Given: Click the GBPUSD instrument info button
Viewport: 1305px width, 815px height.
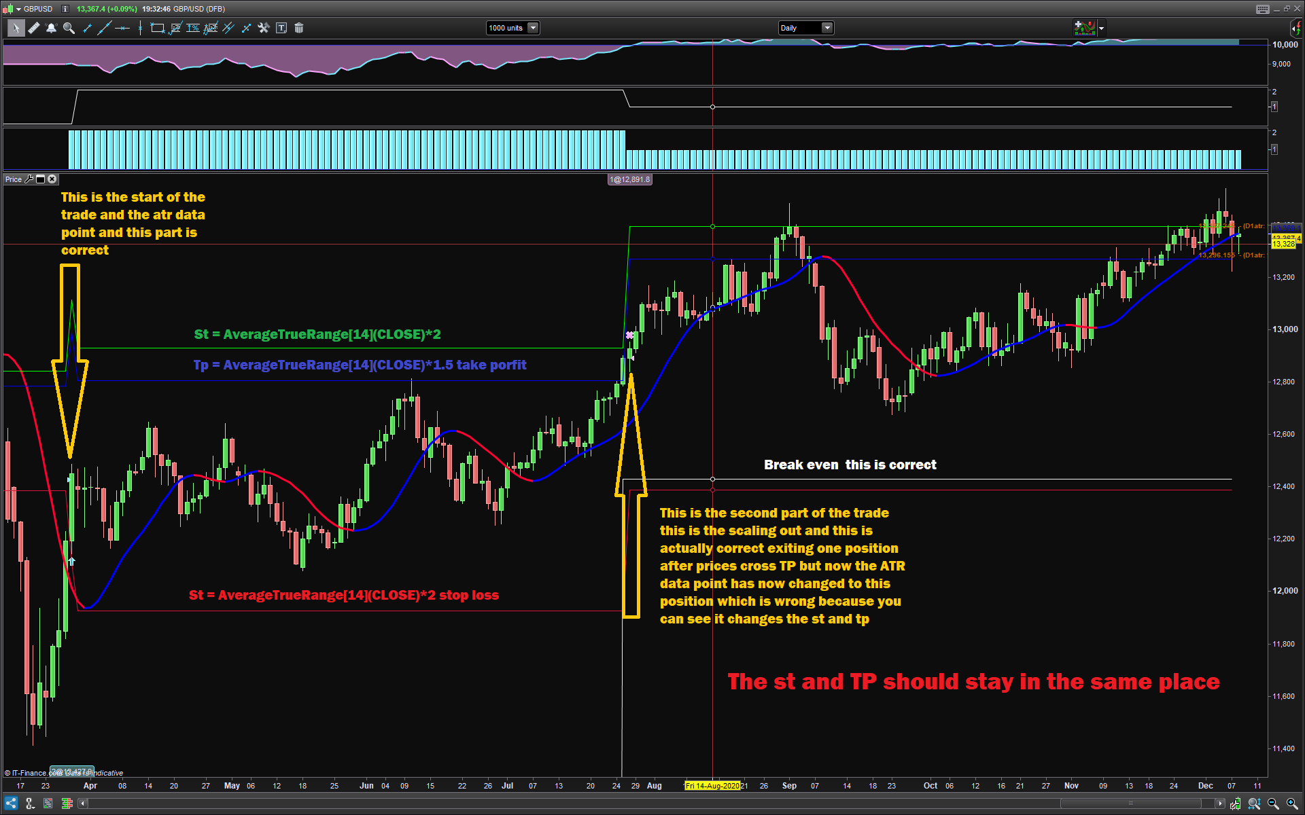Looking at the screenshot, I should [x=65, y=9].
